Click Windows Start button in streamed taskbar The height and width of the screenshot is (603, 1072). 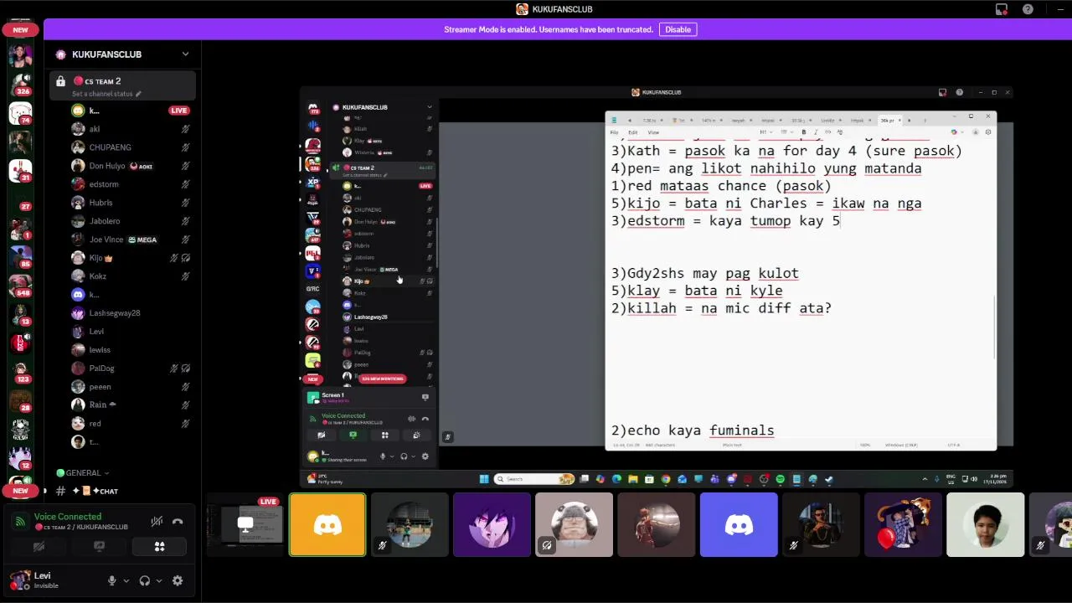[484, 479]
